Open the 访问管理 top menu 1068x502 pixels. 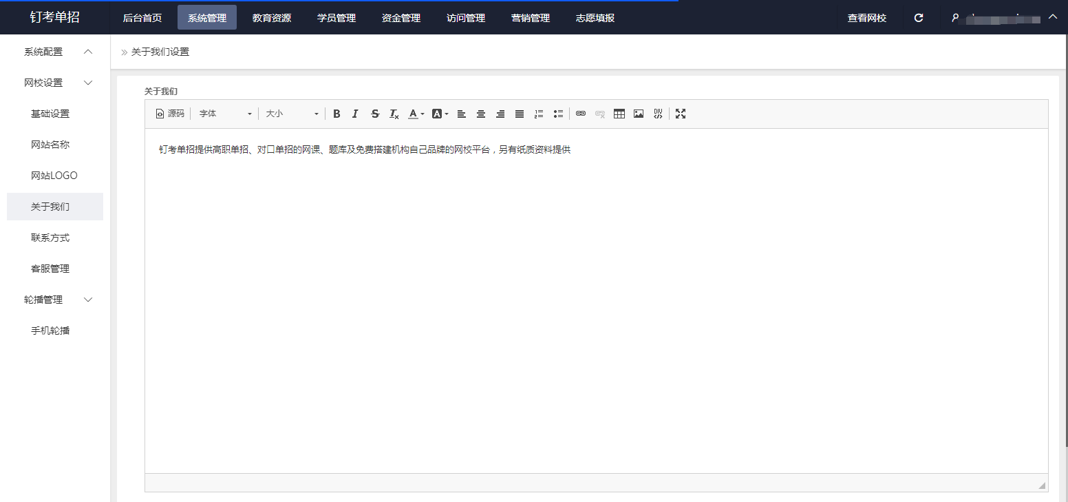click(x=466, y=18)
